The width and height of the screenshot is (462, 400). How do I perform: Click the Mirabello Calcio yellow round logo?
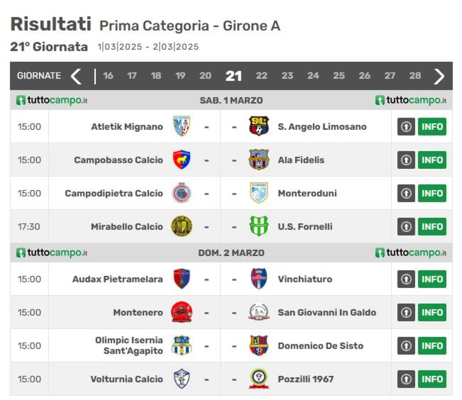pyautogui.click(x=182, y=226)
